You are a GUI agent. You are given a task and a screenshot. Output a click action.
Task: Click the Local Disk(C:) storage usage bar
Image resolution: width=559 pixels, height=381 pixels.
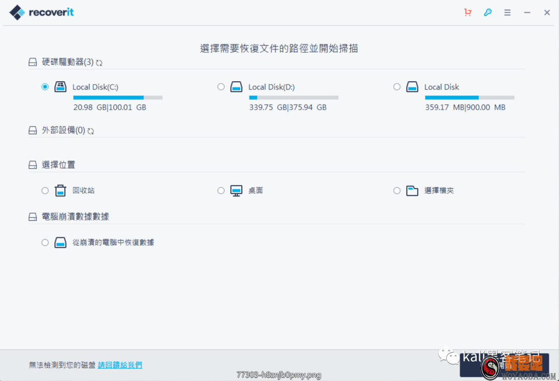click(117, 97)
